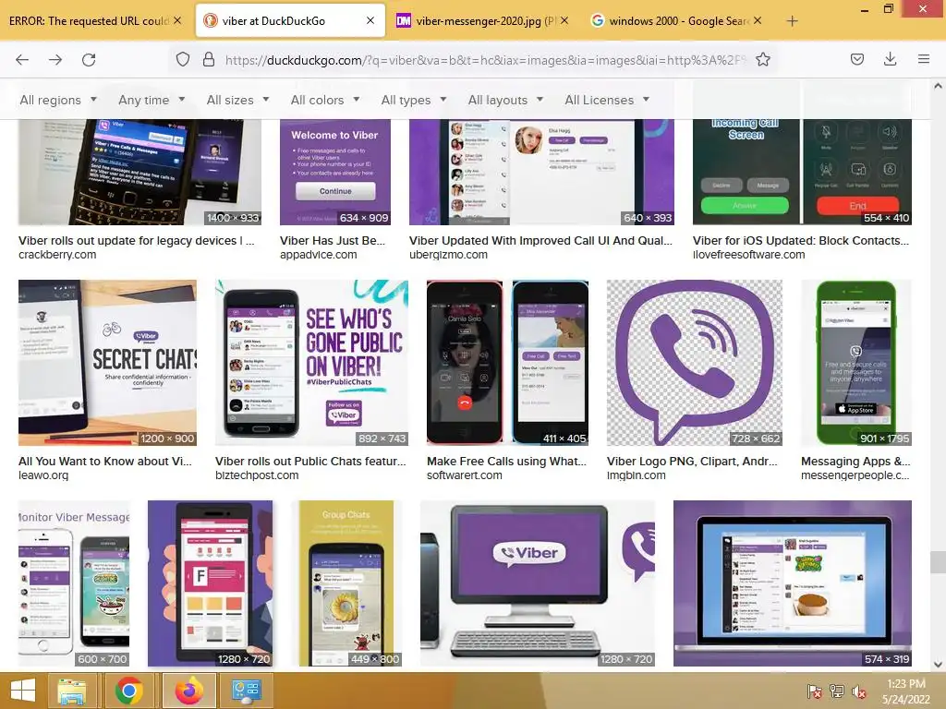Select the Viber desktop computer 1280 × 720 image

tap(538, 583)
